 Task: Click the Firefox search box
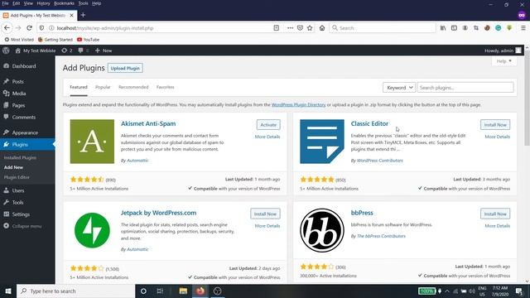pos(383,28)
